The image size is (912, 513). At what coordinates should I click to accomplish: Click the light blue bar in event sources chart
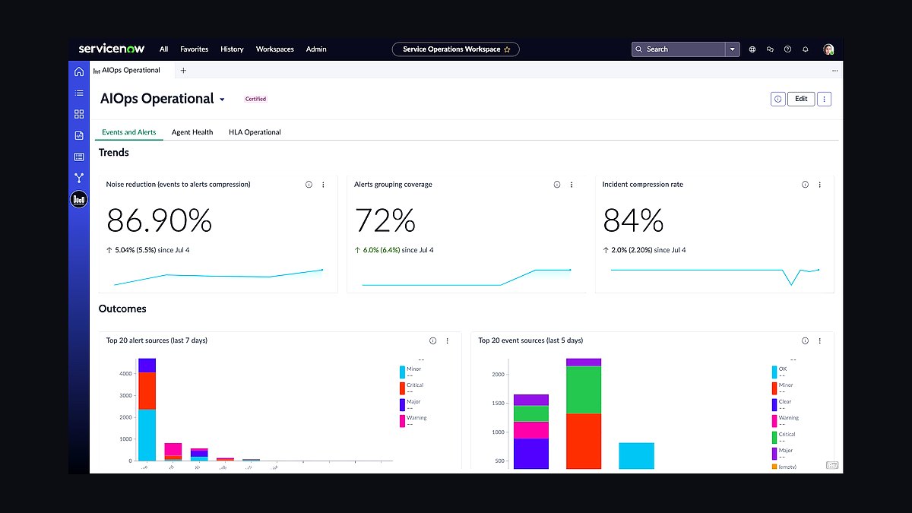[636, 455]
